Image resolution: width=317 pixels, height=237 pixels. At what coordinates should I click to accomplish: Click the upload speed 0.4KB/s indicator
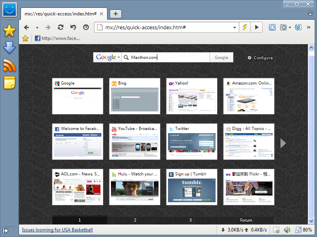256,230
